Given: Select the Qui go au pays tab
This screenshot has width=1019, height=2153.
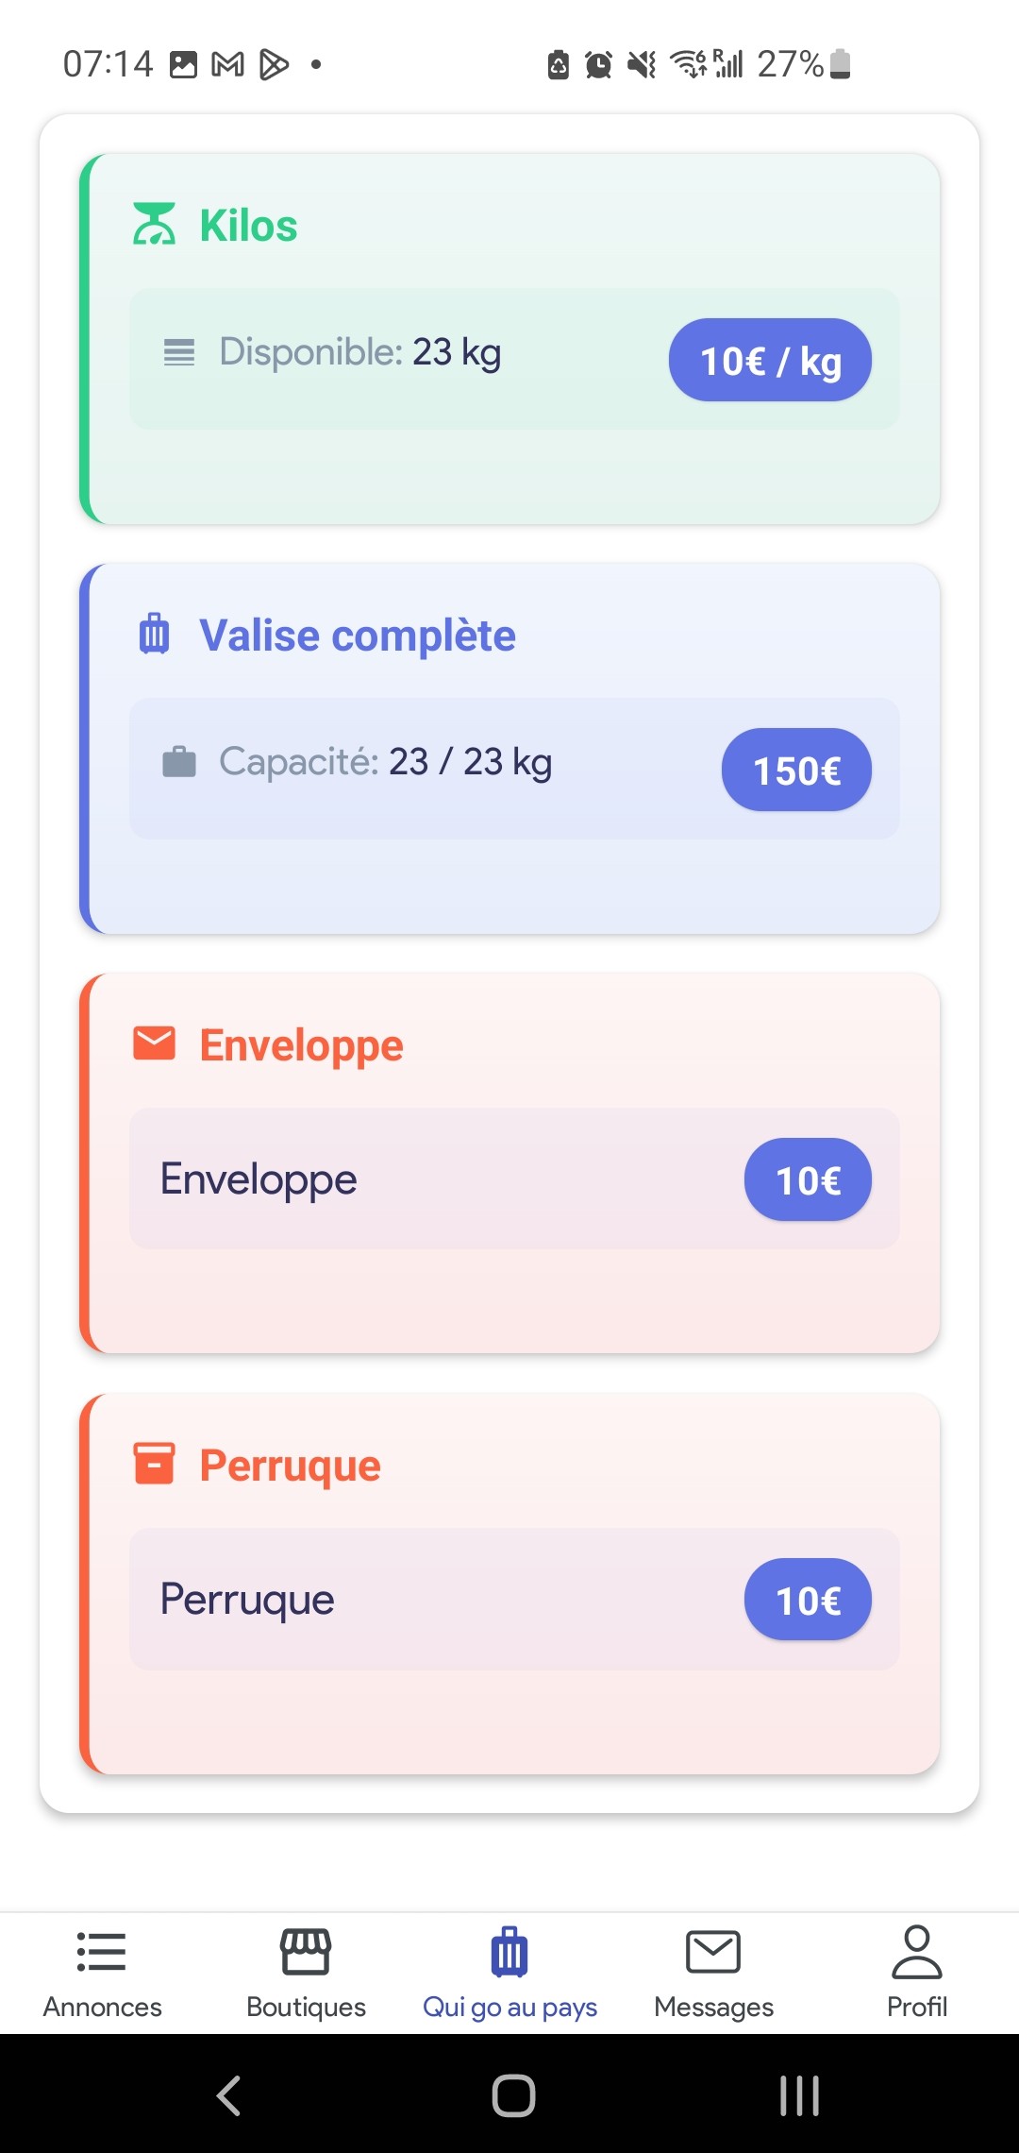Looking at the screenshot, I should [x=509, y=1974].
